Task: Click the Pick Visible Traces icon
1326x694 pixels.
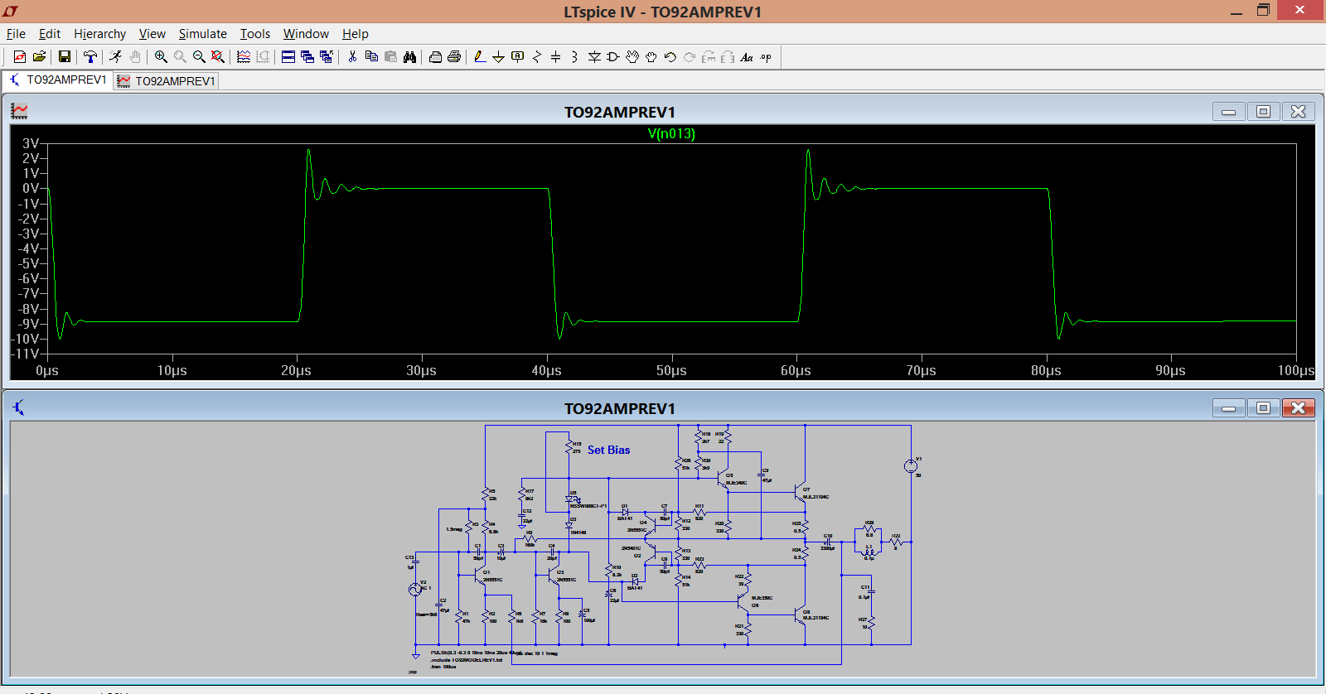Action: pyautogui.click(x=244, y=57)
